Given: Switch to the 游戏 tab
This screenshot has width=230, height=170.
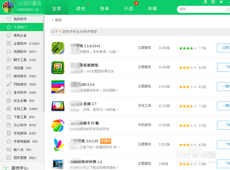Looking at the screenshot, I should click(x=80, y=9).
